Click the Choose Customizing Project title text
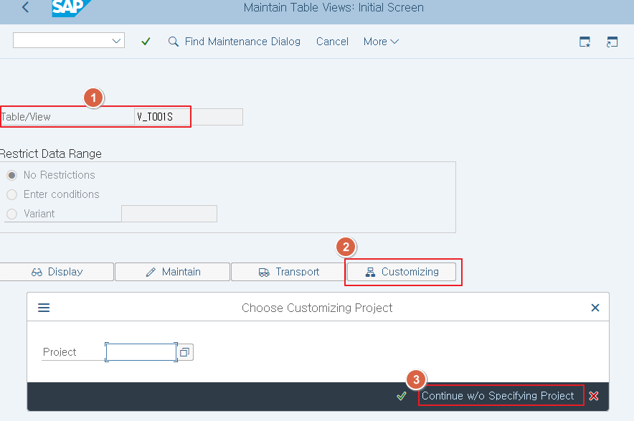Screen dimensions: 634x421 [317, 308]
